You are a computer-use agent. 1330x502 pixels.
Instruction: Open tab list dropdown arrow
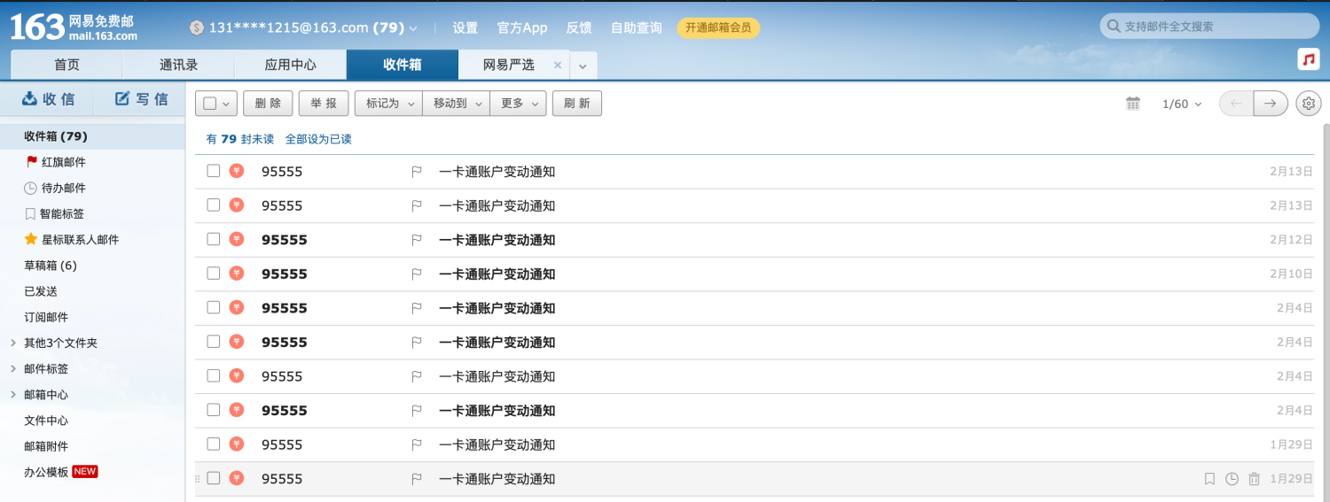[x=583, y=66]
